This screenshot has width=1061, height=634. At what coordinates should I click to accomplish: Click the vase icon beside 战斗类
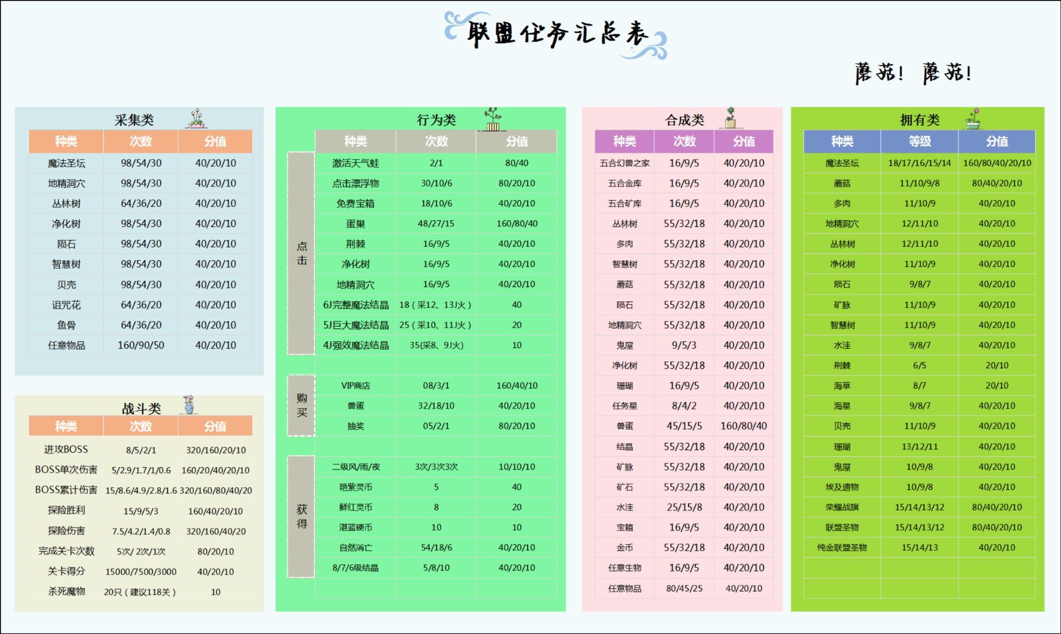pyautogui.click(x=189, y=404)
